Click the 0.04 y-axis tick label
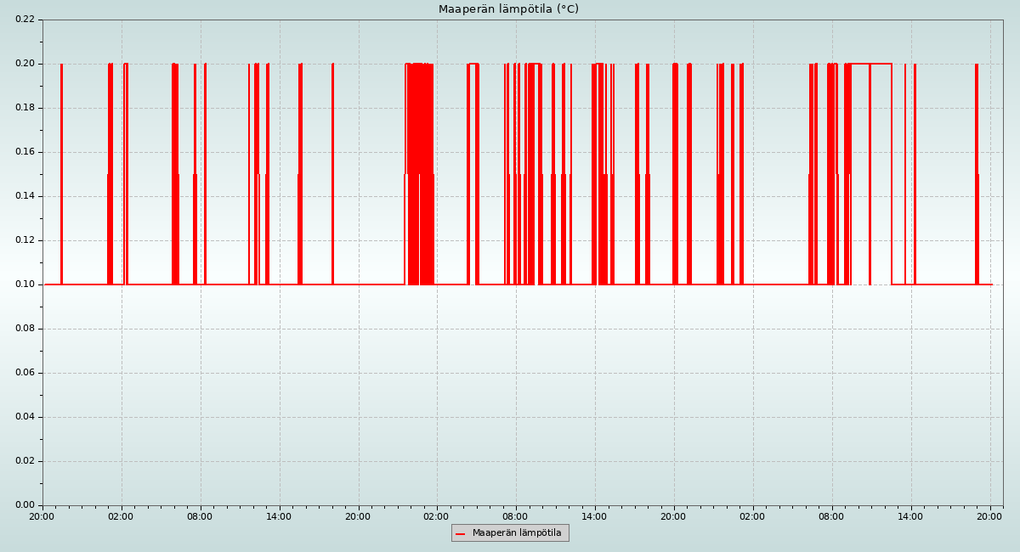 coord(25,417)
